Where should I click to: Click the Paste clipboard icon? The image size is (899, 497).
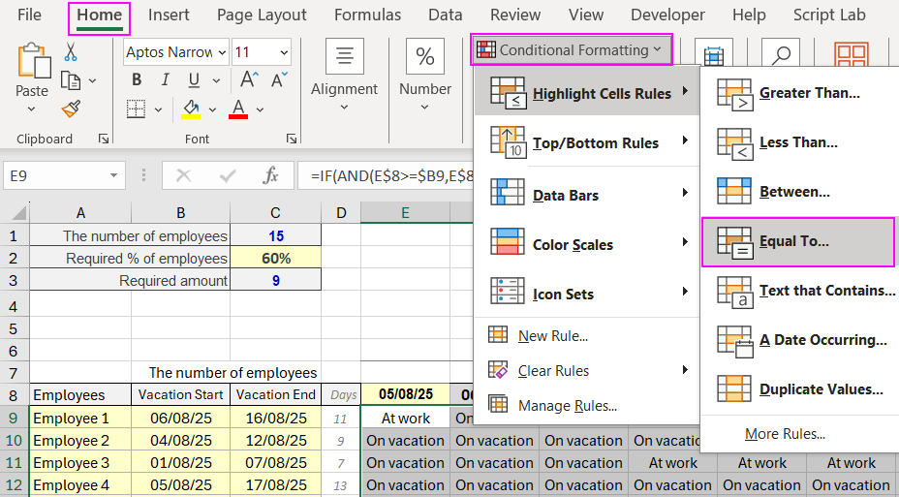pos(33,60)
